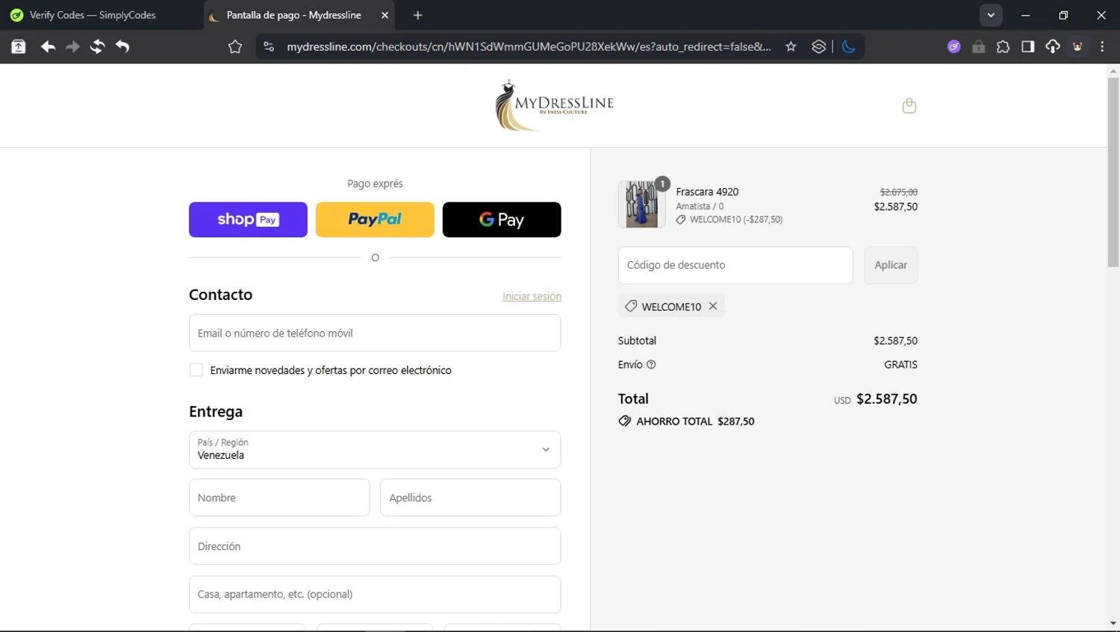Click the Subtotal $2.587,50 value
The height and width of the screenshot is (632, 1120).
895,340
